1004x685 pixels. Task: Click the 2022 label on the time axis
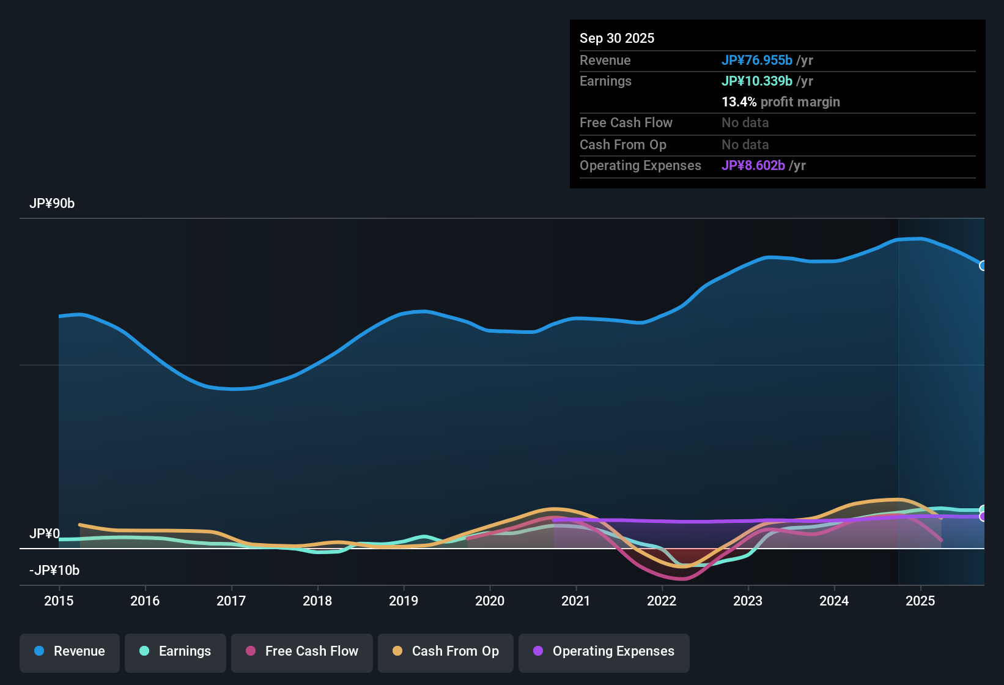[x=662, y=601]
